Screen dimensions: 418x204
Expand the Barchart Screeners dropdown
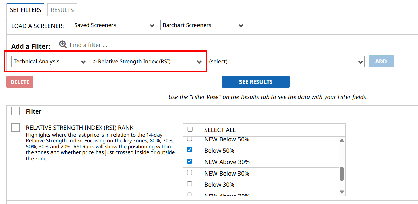point(202,25)
